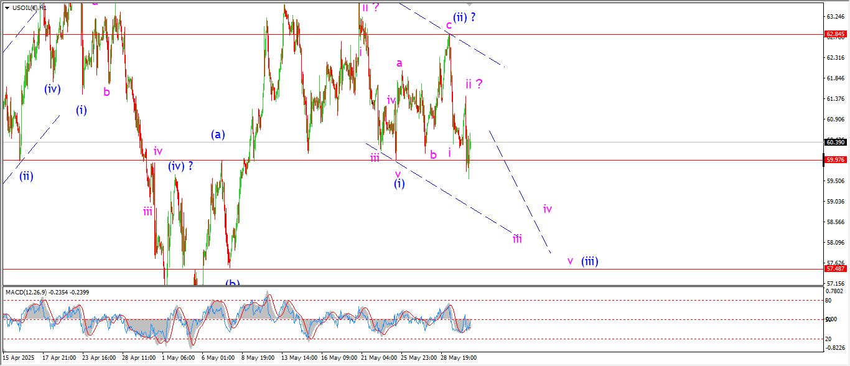Click the 28 May 19:00 time label
Screen dimensions: 850x366
(x=459, y=358)
